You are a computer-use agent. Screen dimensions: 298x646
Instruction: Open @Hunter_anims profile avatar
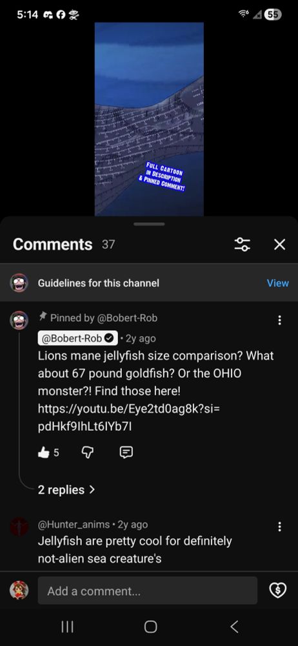(x=19, y=526)
